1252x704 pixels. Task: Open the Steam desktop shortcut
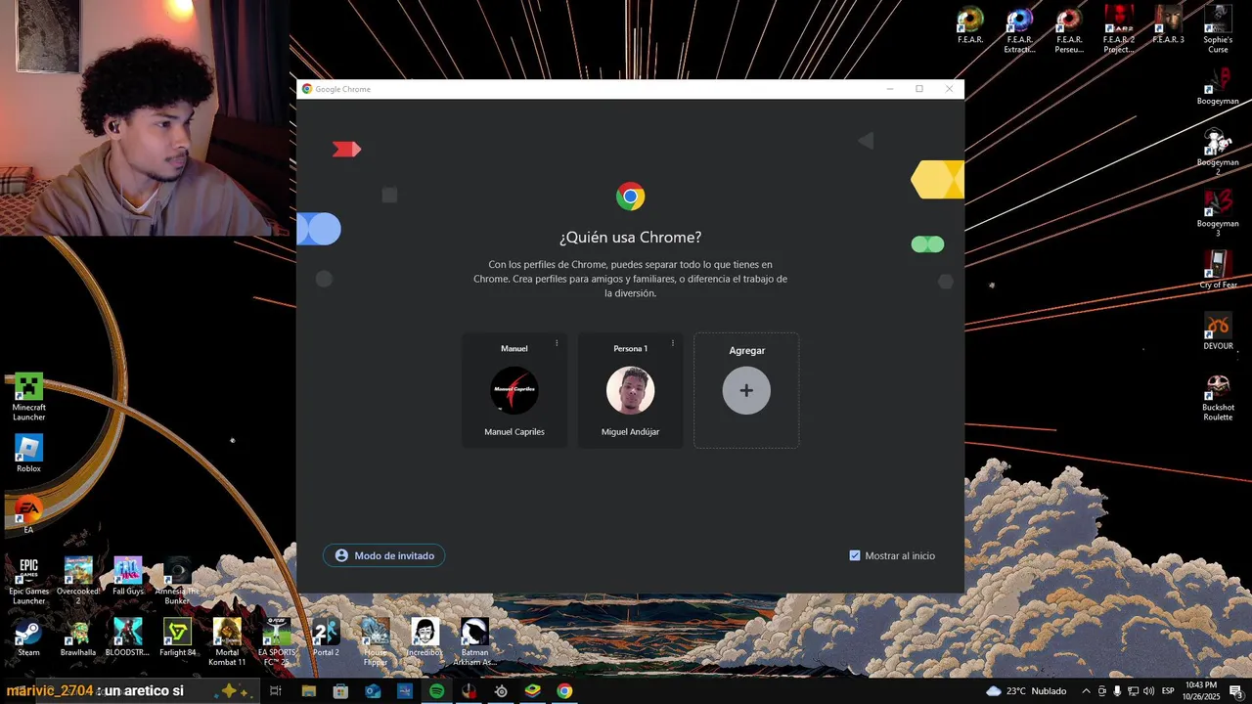(28, 638)
